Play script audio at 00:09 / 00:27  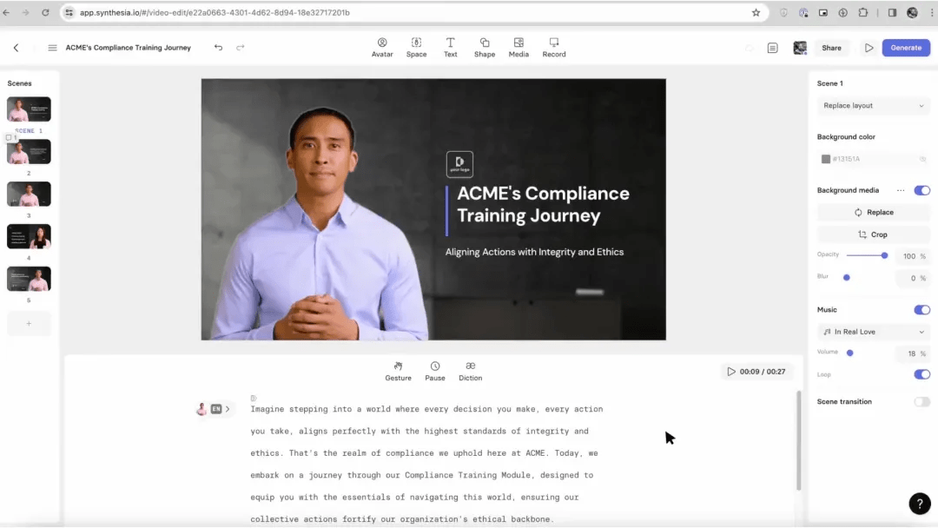(756, 372)
